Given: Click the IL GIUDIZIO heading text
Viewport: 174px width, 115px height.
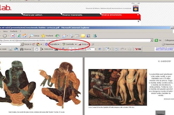Looking at the screenshot, I should point(164,61).
